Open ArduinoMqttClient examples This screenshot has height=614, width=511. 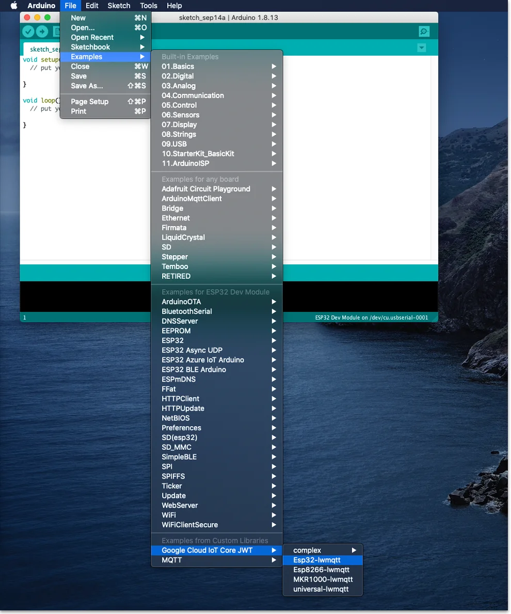point(217,198)
